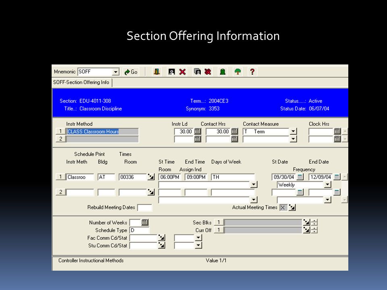Click the Schedule Type field containing D

139,230
